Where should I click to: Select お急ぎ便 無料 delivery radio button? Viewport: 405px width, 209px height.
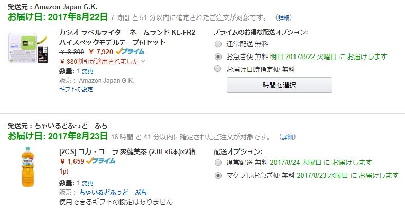(218, 56)
